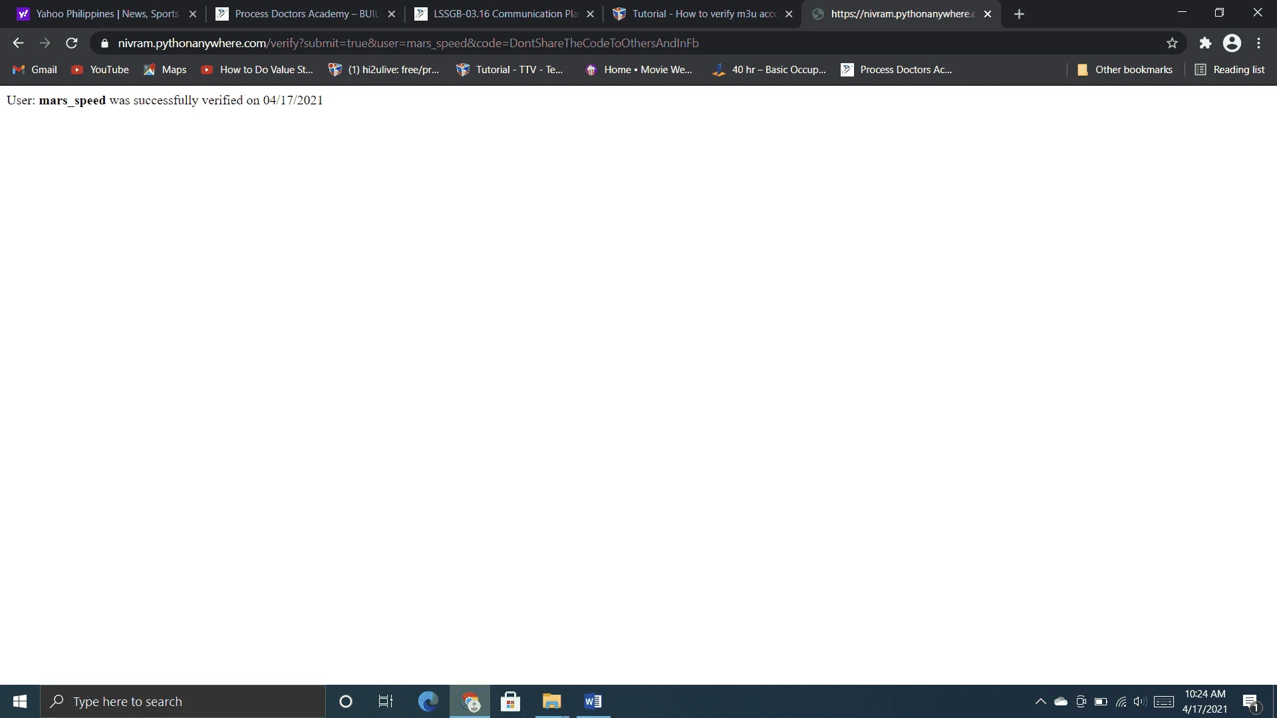The image size is (1277, 718).
Task: Close the nivram.pythonanywhere tab
Action: click(988, 14)
